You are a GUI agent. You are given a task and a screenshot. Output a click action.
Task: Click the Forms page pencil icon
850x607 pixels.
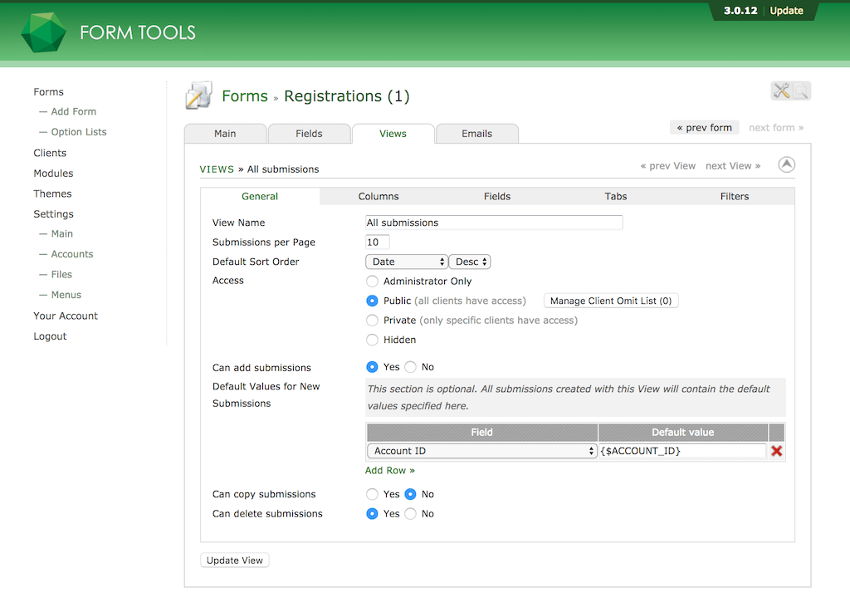pos(198,95)
